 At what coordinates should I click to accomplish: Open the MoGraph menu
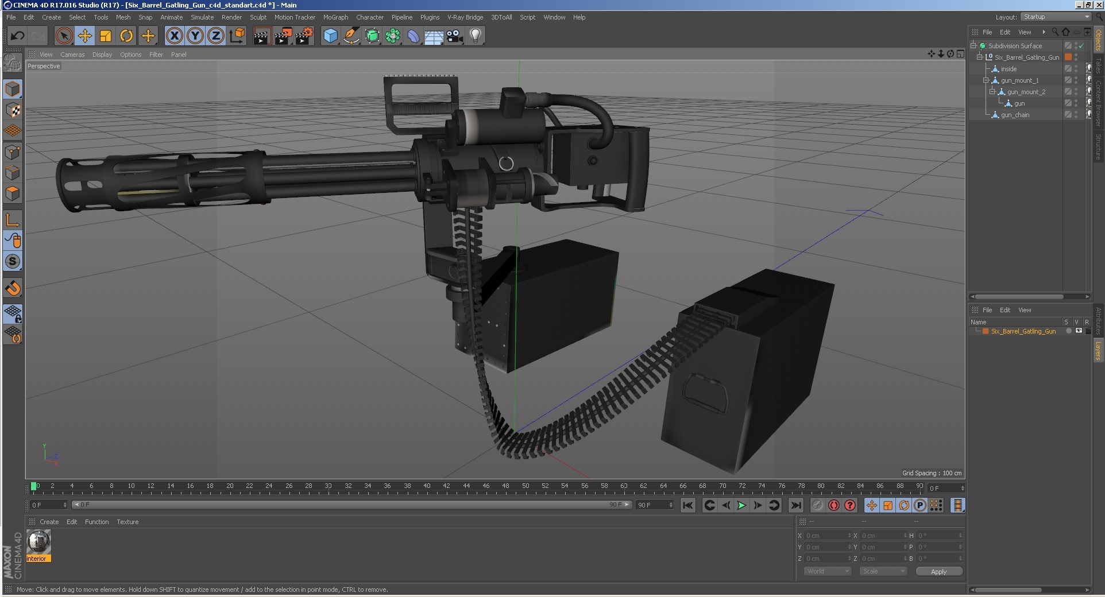[335, 17]
